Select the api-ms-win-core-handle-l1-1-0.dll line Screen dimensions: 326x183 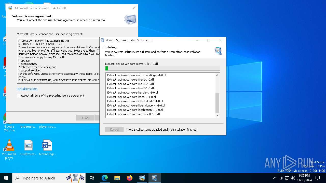tap(133, 93)
